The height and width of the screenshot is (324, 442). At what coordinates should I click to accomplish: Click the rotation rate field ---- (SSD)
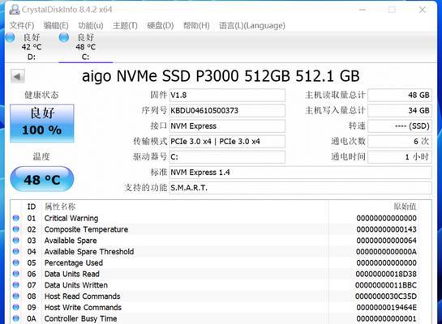click(400, 126)
